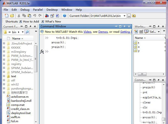Viewport: 168px width, 124px height.
Task: Open Current Folder path dropdown
Action: [124, 16]
